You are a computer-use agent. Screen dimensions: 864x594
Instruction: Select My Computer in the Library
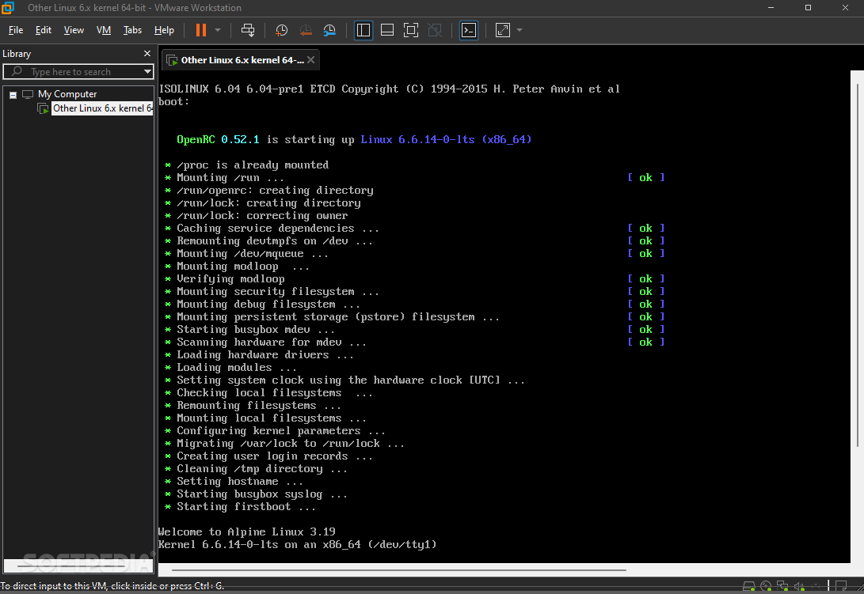(67, 94)
